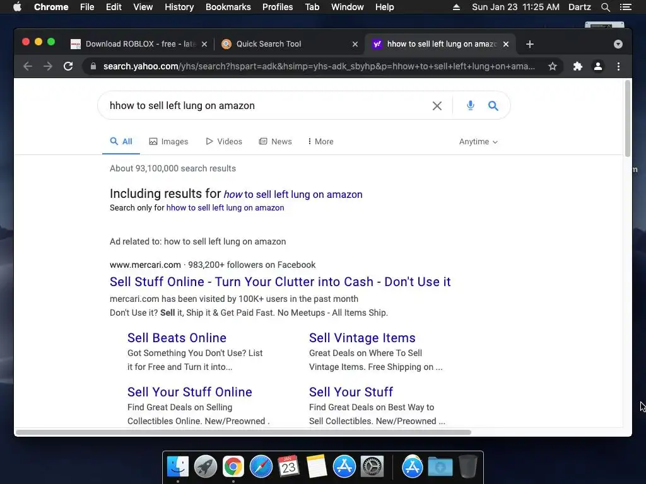The width and height of the screenshot is (646, 484).
Task: Open the Chrome application menu
Action: click(x=51, y=7)
